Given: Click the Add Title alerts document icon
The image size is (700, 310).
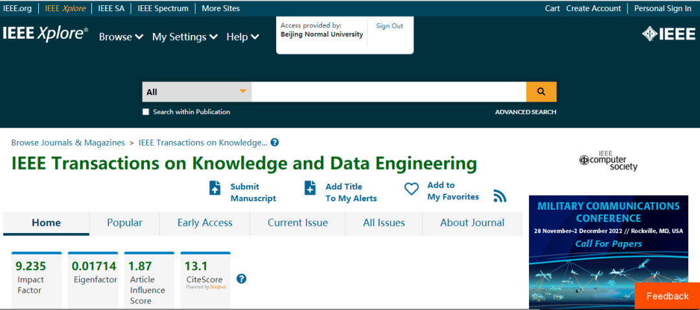Looking at the screenshot, I should click(x=310, y=188).
